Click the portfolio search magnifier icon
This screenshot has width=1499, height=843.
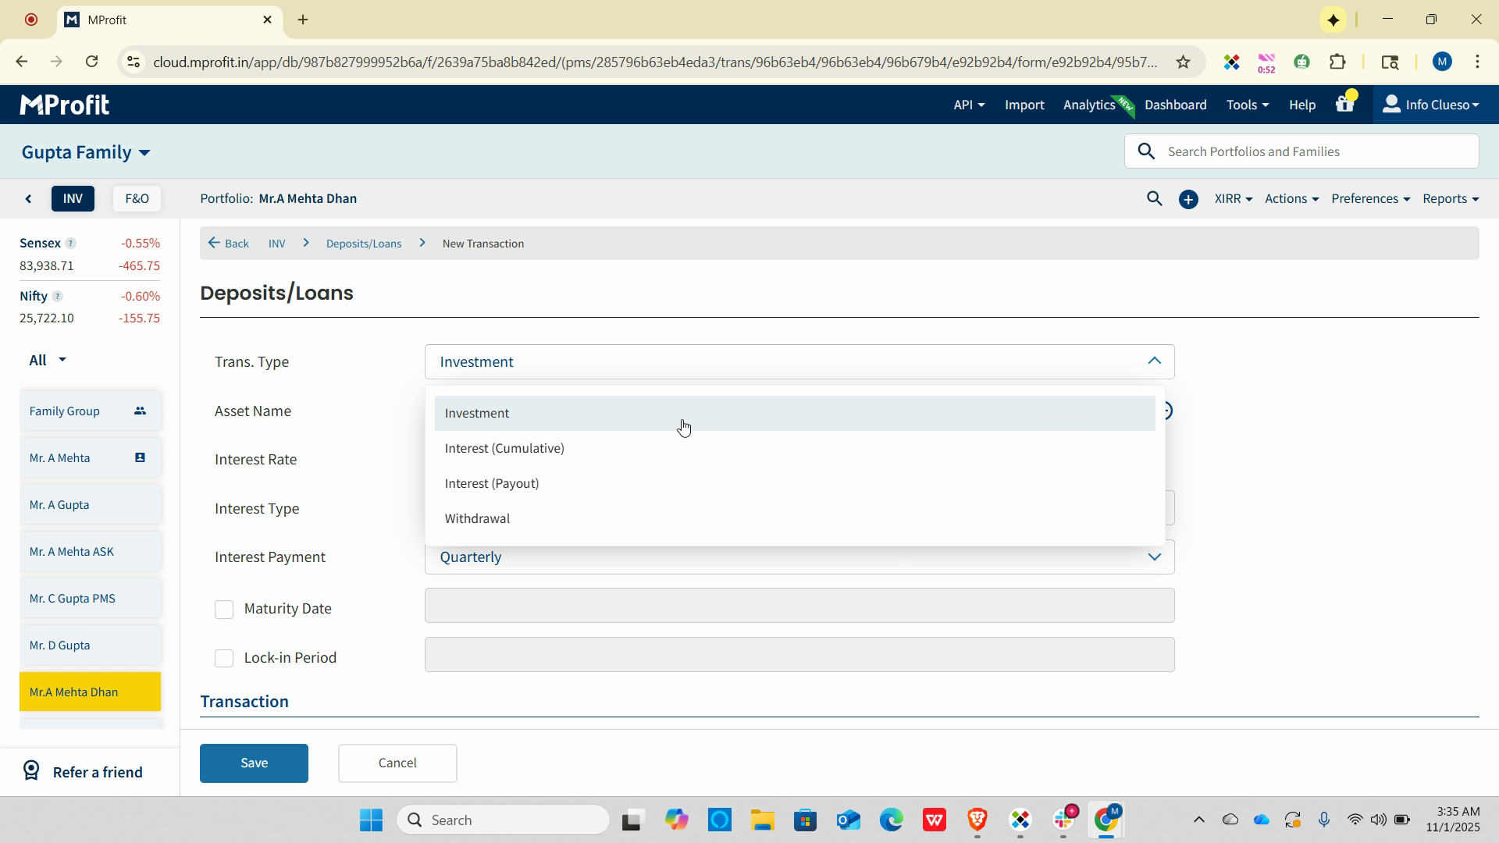(1154, 199)
